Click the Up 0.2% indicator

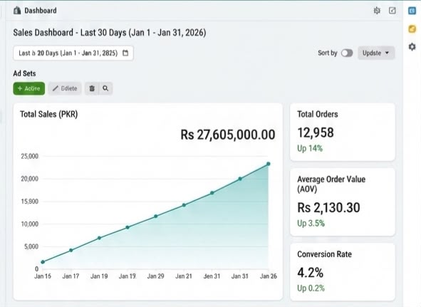(x=311, y=288)
